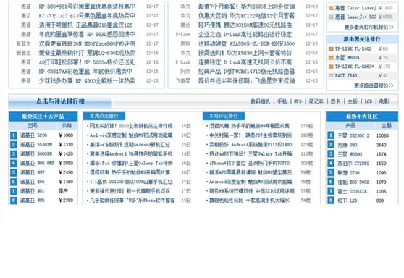Click rank 4 badge next to 1550 community
404x278 pixels.
tap(331, 163)
